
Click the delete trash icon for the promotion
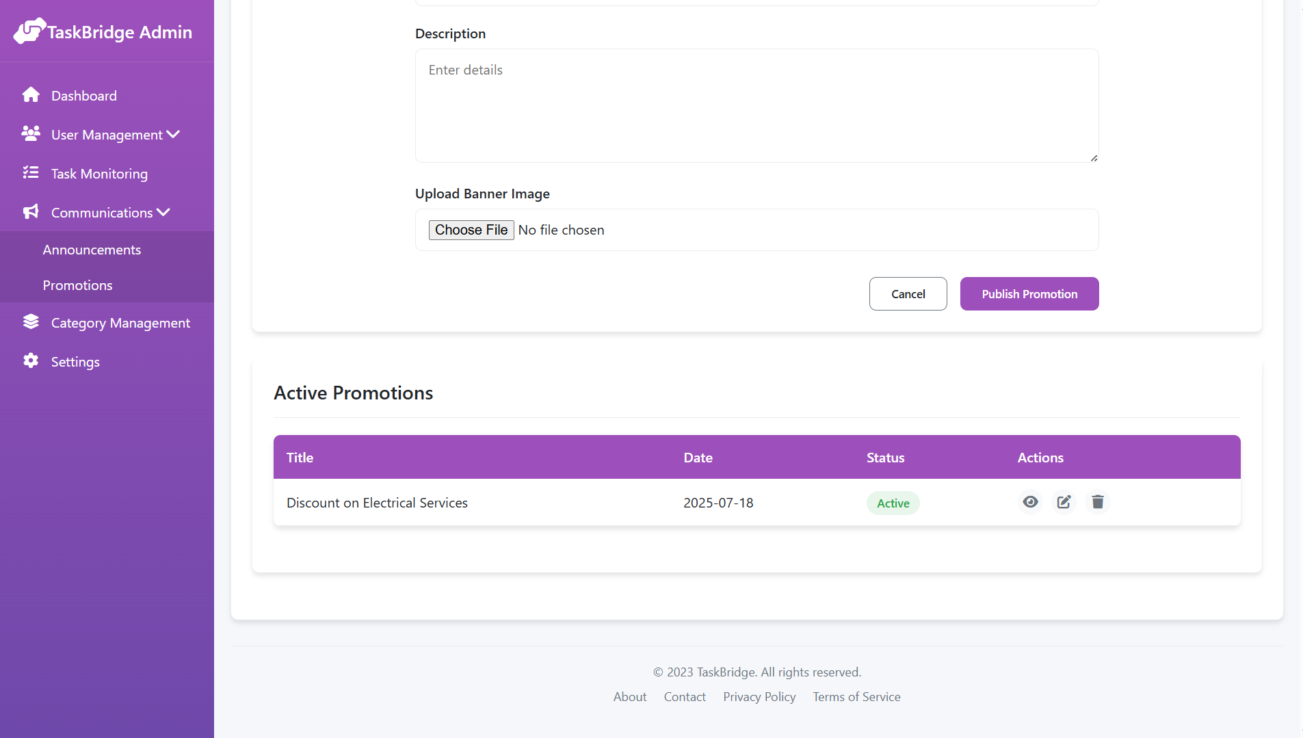tap(1097, 502)
